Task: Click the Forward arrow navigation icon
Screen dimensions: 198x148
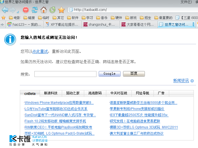Action: click(13, 10)
